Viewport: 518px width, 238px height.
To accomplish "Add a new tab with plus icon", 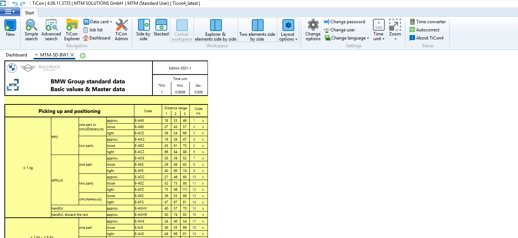I will [83, 55].
